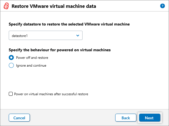Click the 'Specify datastore to restore' heading

(69, 24)
